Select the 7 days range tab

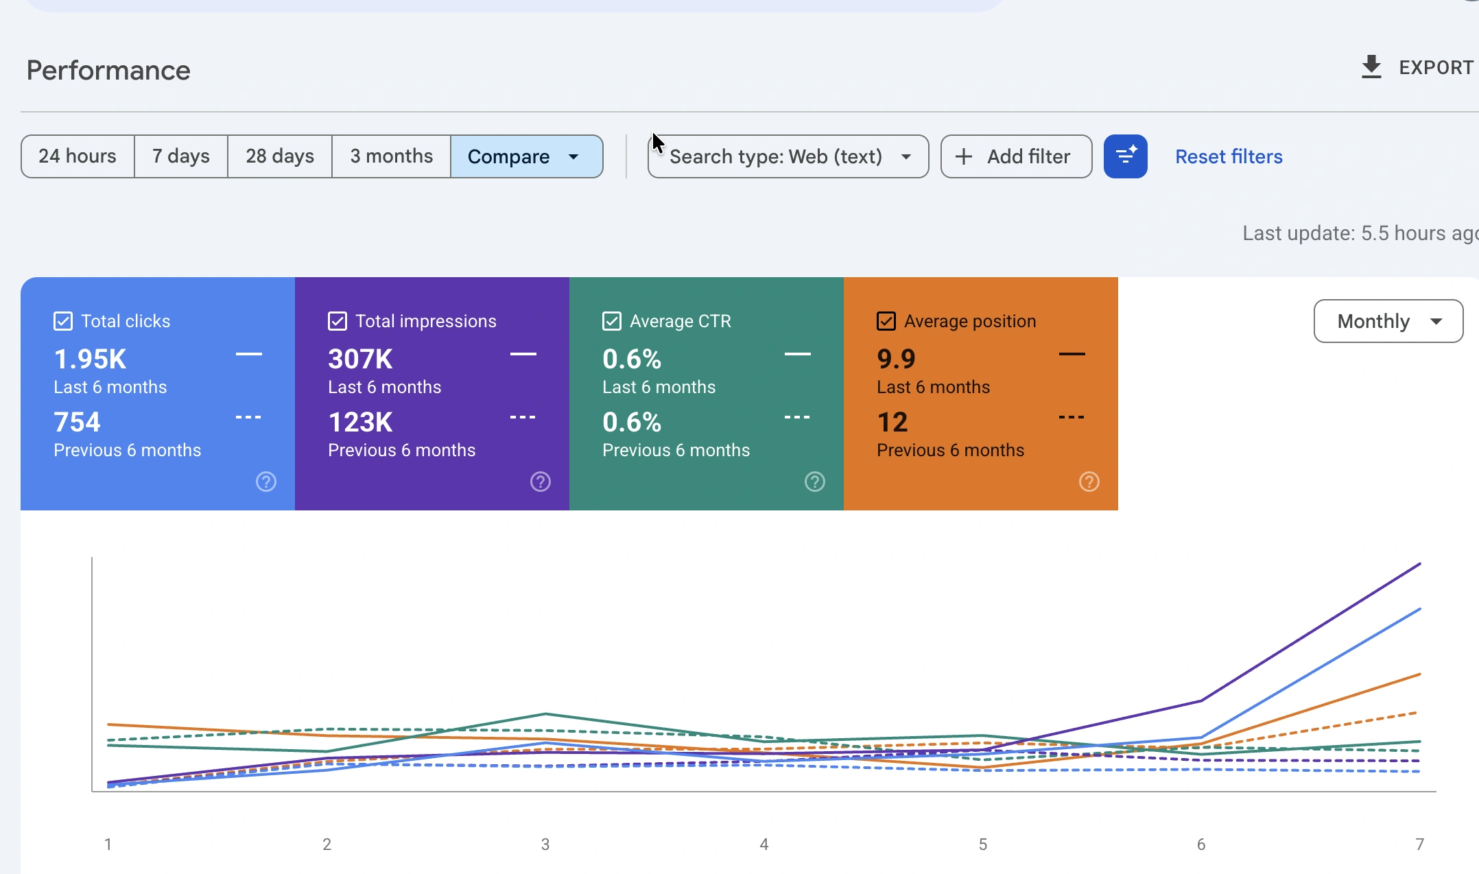181,156
